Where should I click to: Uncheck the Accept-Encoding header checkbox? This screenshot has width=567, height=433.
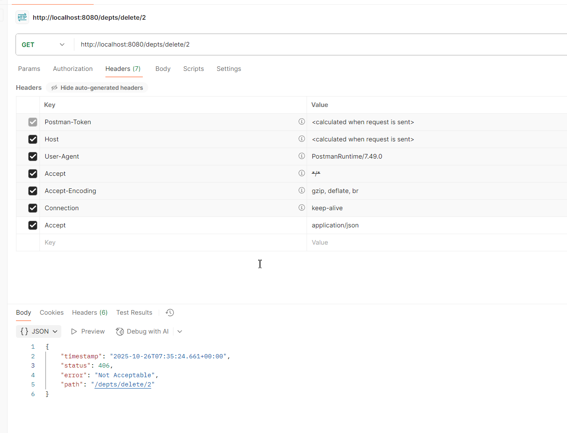tap(33, 191)
